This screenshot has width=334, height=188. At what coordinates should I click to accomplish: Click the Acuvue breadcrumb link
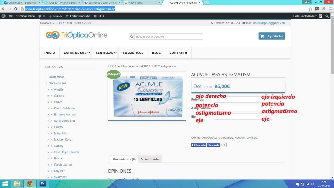pyautogui.click(x=133, y=66)
